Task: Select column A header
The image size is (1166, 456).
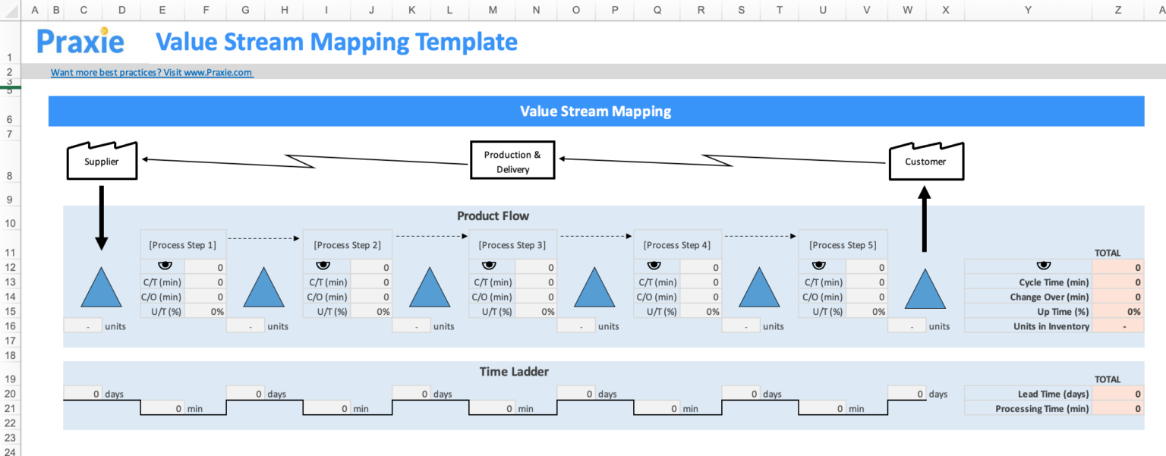Action: [34, 10]
